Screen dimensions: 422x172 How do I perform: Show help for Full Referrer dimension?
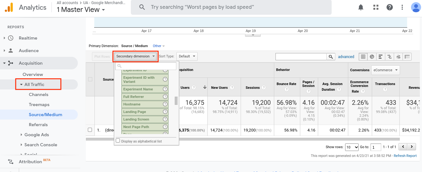[165, 97]
